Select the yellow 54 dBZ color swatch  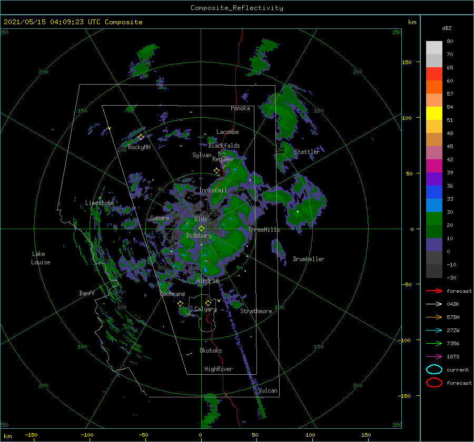pyautogui.click(x=434, y=114)
